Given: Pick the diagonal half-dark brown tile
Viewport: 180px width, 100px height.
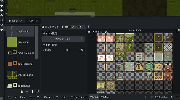Looking at the screenshot, I should [168, 37].
